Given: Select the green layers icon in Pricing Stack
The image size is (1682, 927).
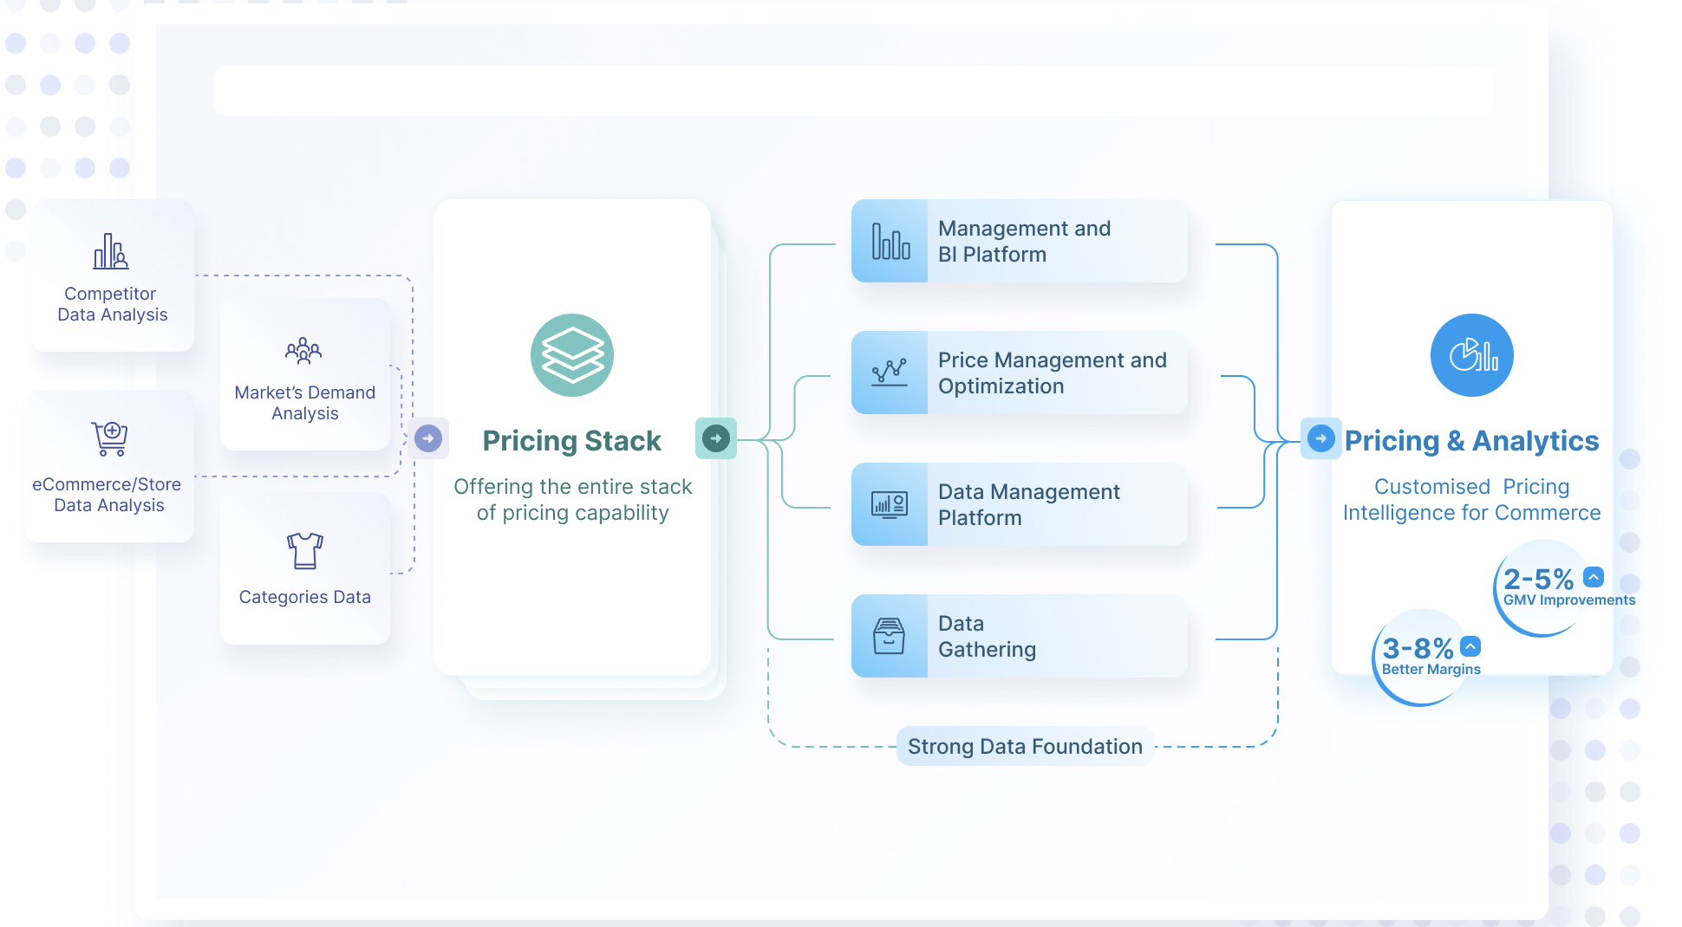Looking at the screenshot, I should point(571,355).
